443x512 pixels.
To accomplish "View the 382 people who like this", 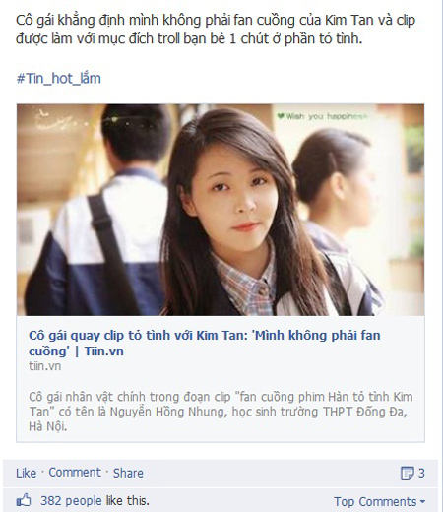I will coord(95,501).
